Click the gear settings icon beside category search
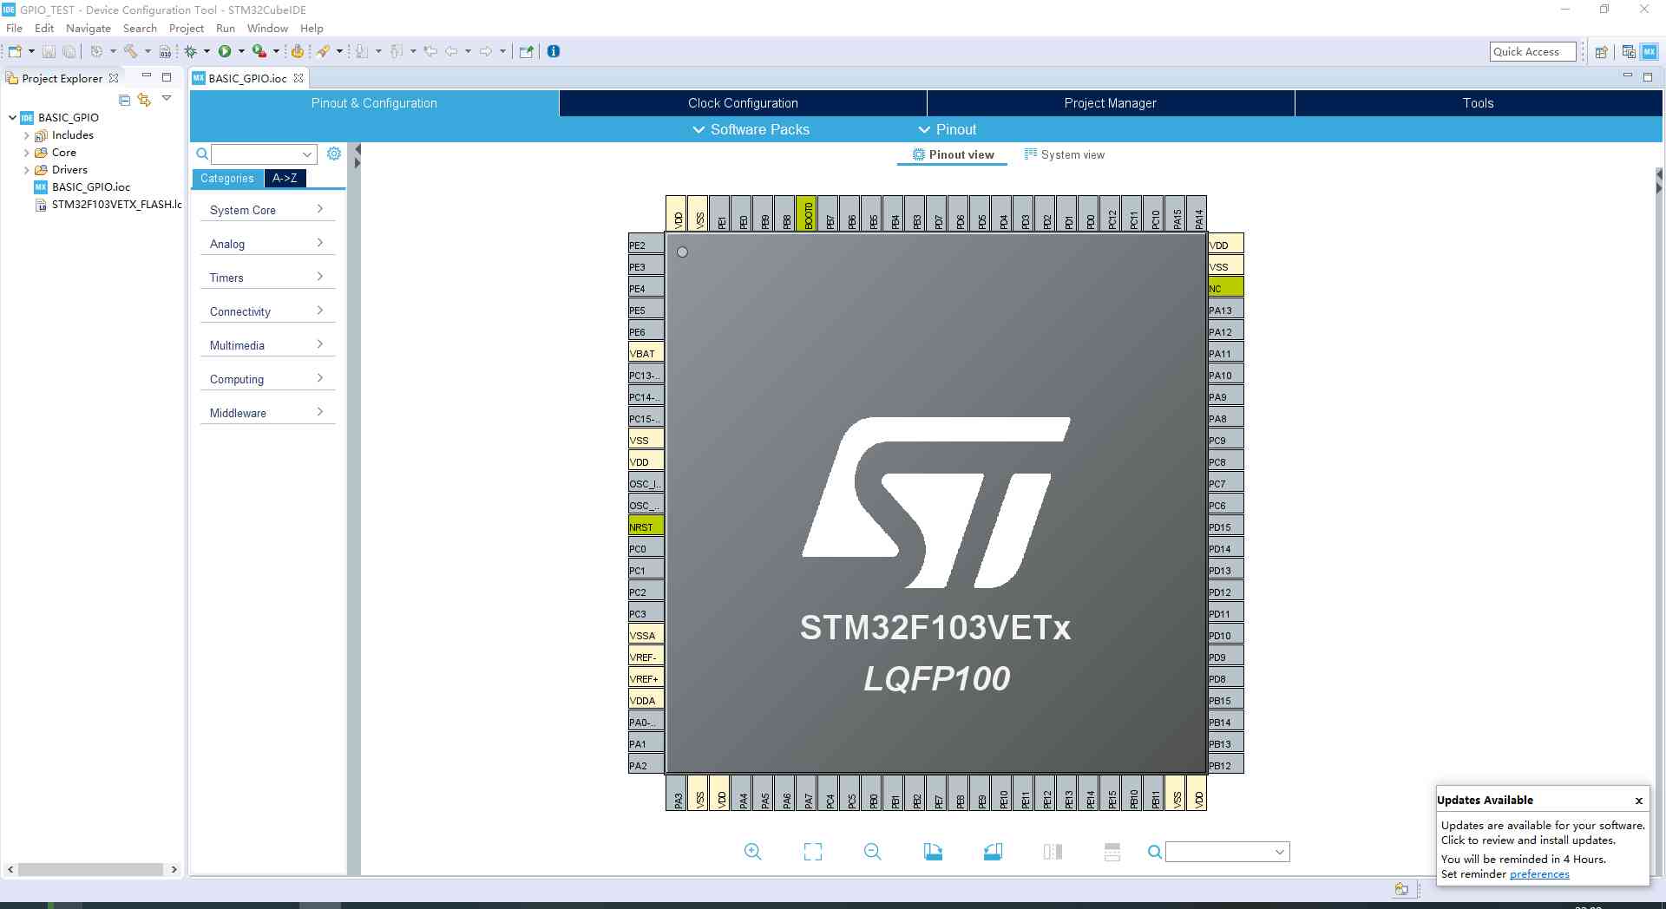The width and height of the screenshot is (1666, 909). [334, 154]
